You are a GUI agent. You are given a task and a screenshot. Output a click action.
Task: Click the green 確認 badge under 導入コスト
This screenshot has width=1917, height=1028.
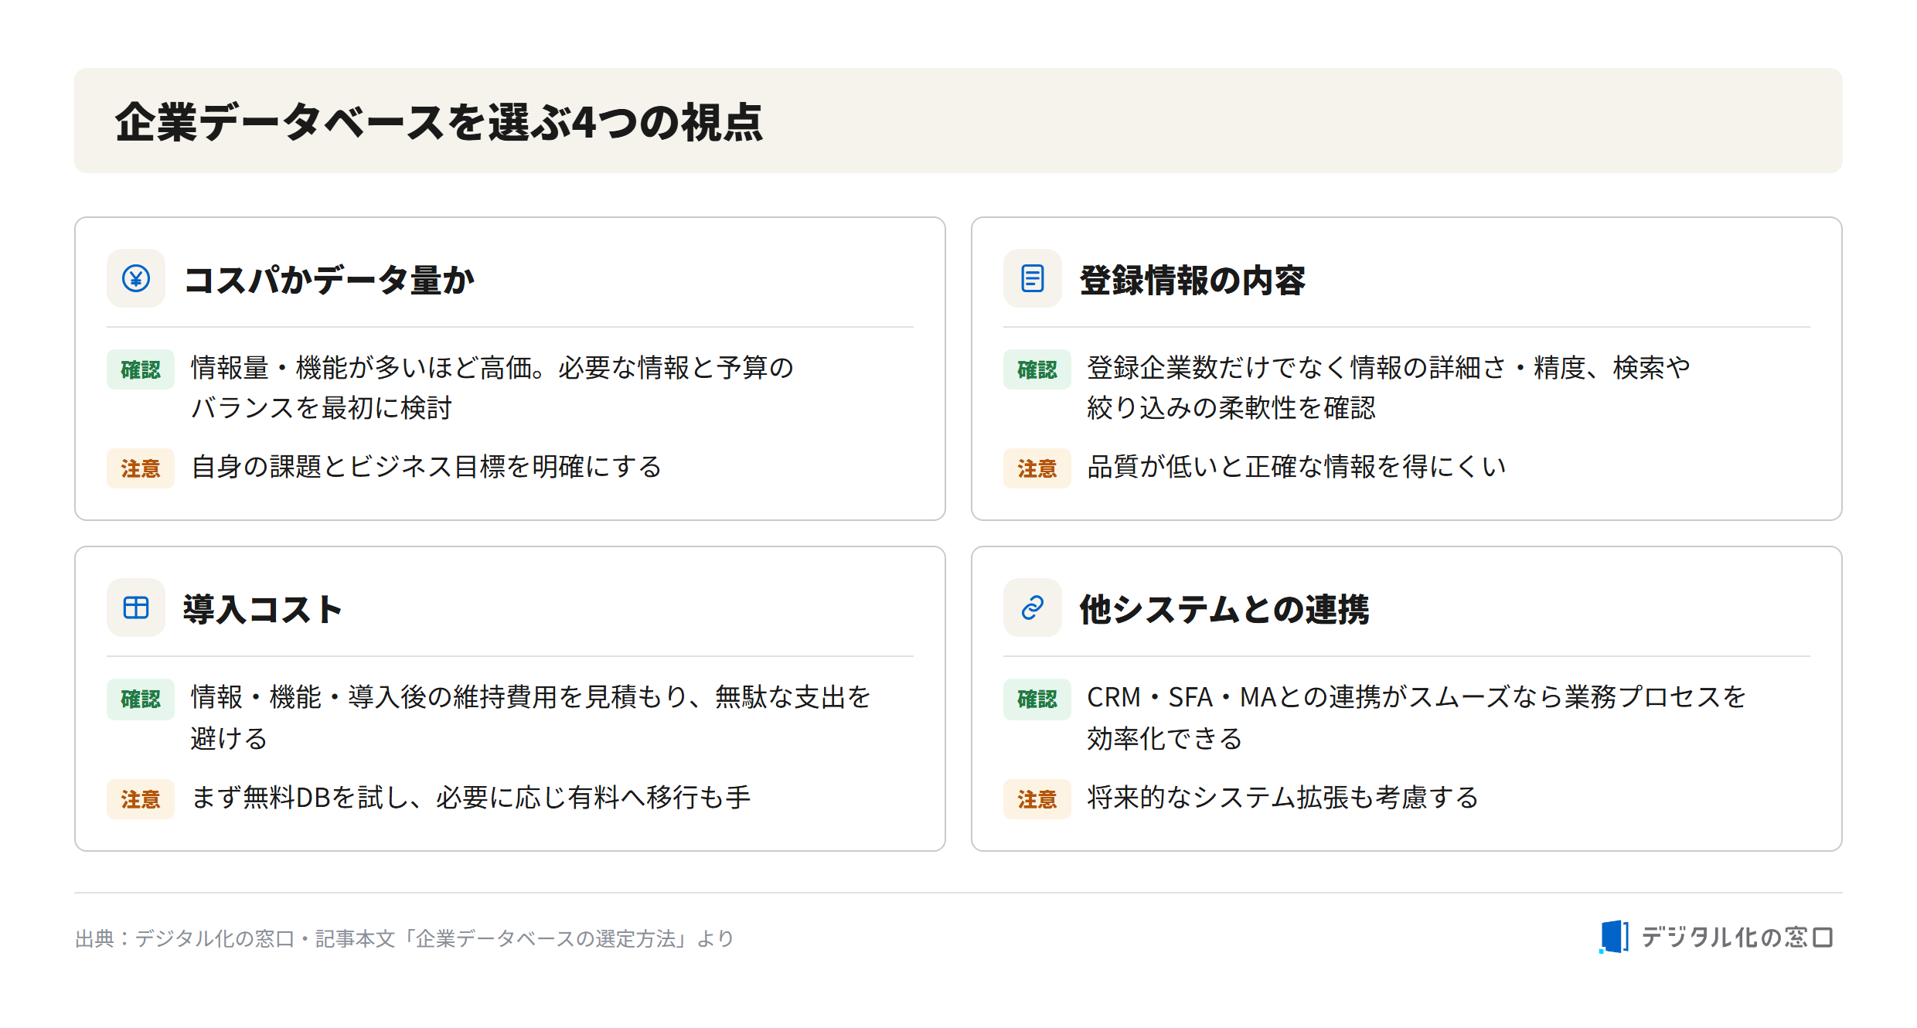pos(141,699)
